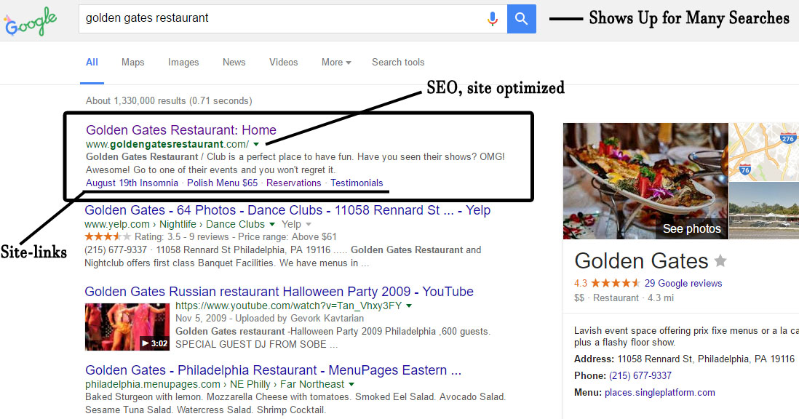Click 'About 1,330,000 results' stats text

pyautogui.click(x=169, y=101)
